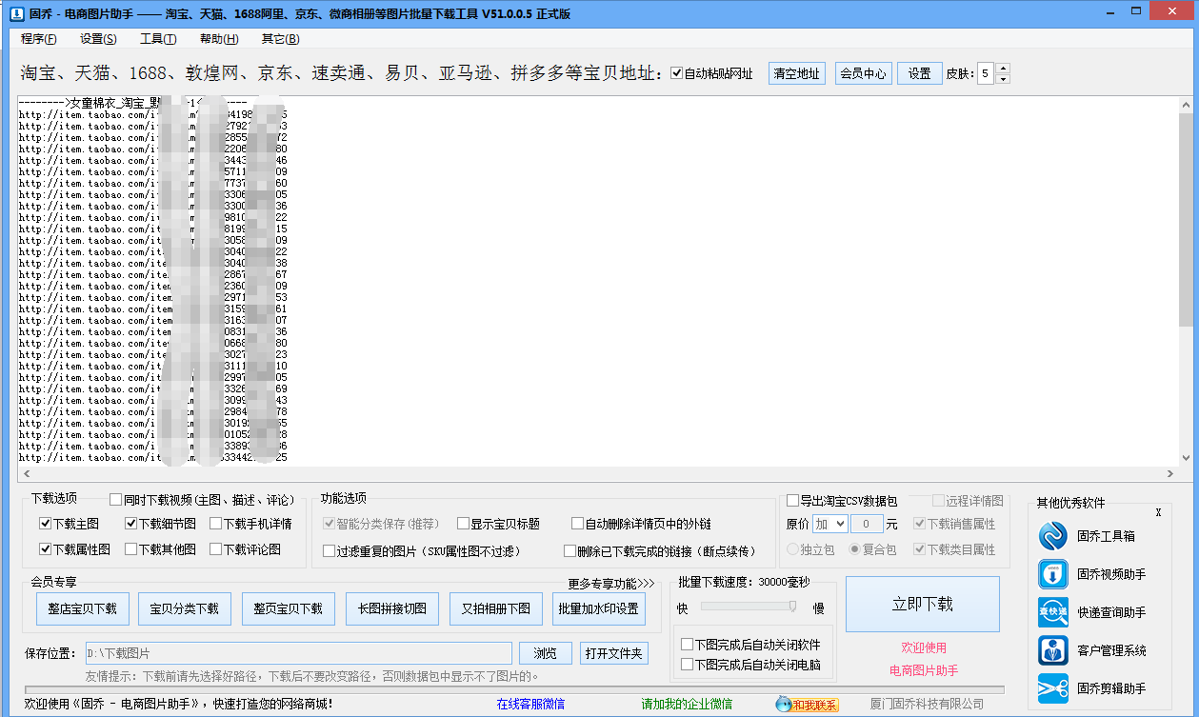Click the horizontal scrollbar right arrow

click(1171, 473)
